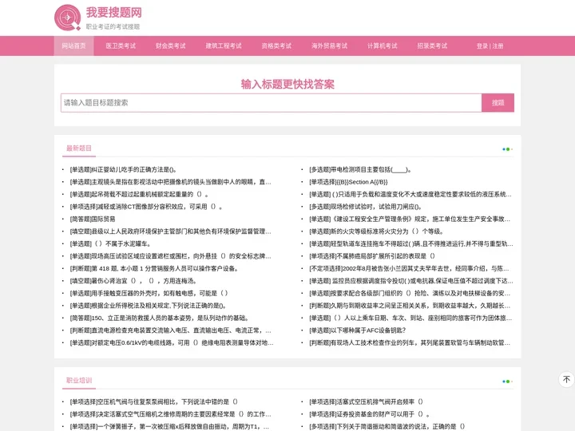Viewport: 575px width, 431px height.
Task: Open question 下列关于简谐振动和简谐波的说法
Action: 387,426
